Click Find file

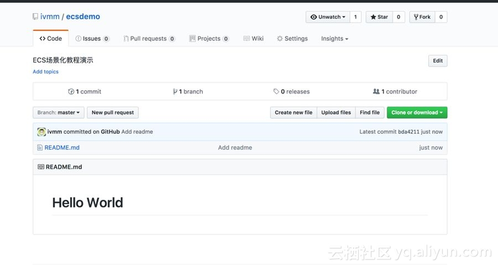370,113
